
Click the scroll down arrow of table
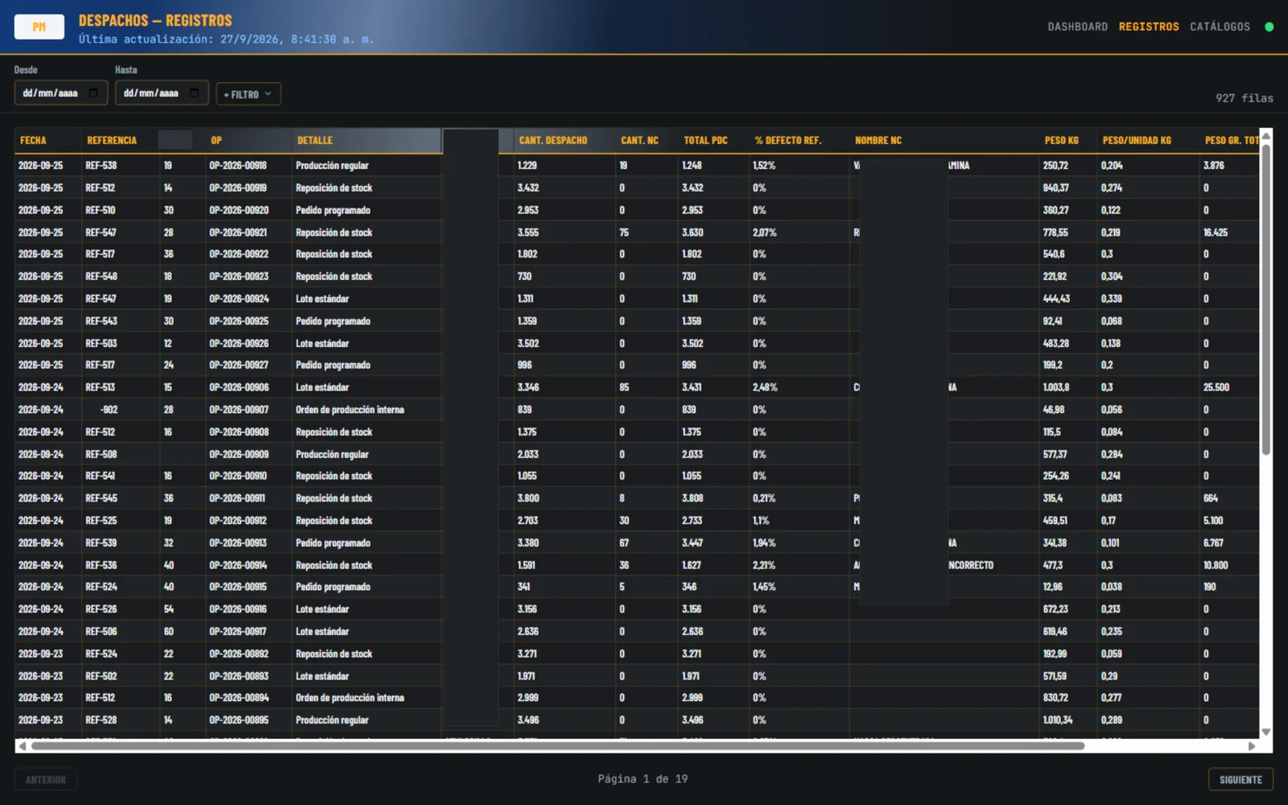coord(1265,732)
